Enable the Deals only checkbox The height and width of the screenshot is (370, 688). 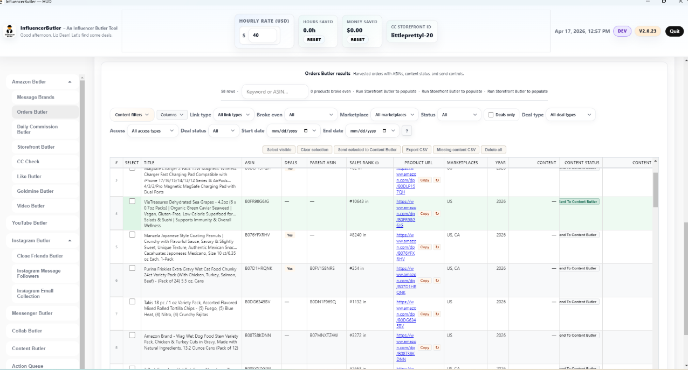point(491,115)
